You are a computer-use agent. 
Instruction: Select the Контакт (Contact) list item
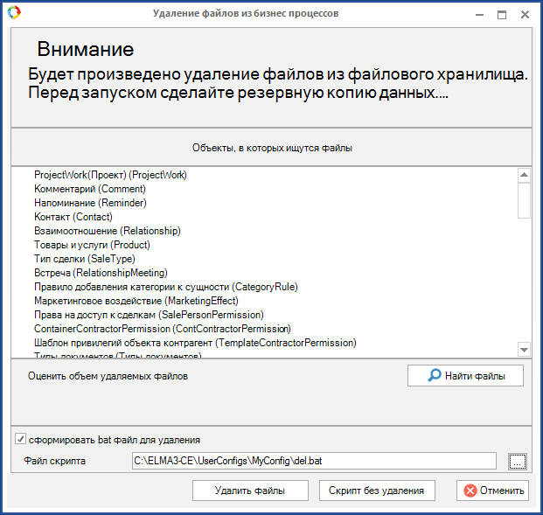tap(73, 217)
